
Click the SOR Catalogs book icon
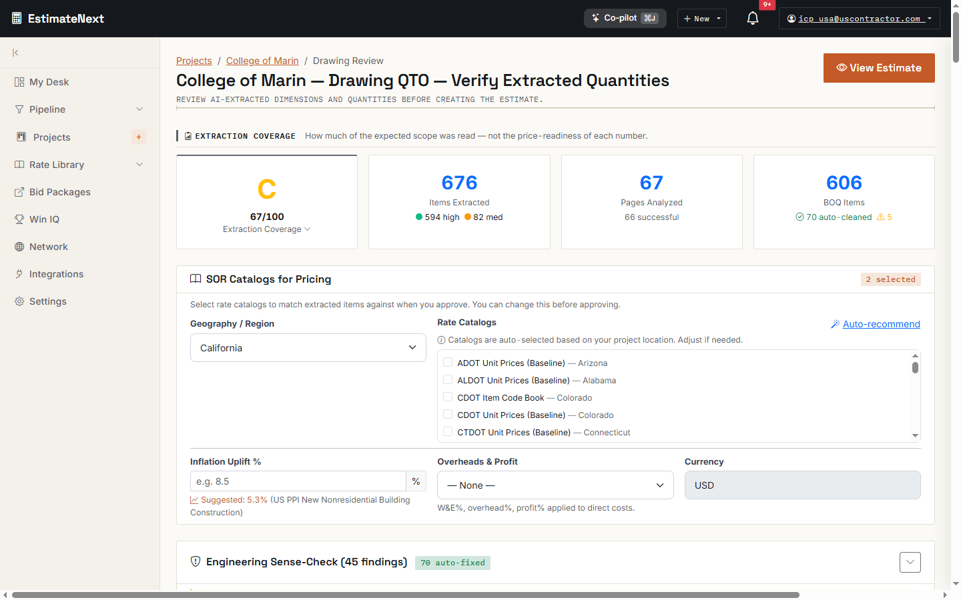click(x=196, y=279)
